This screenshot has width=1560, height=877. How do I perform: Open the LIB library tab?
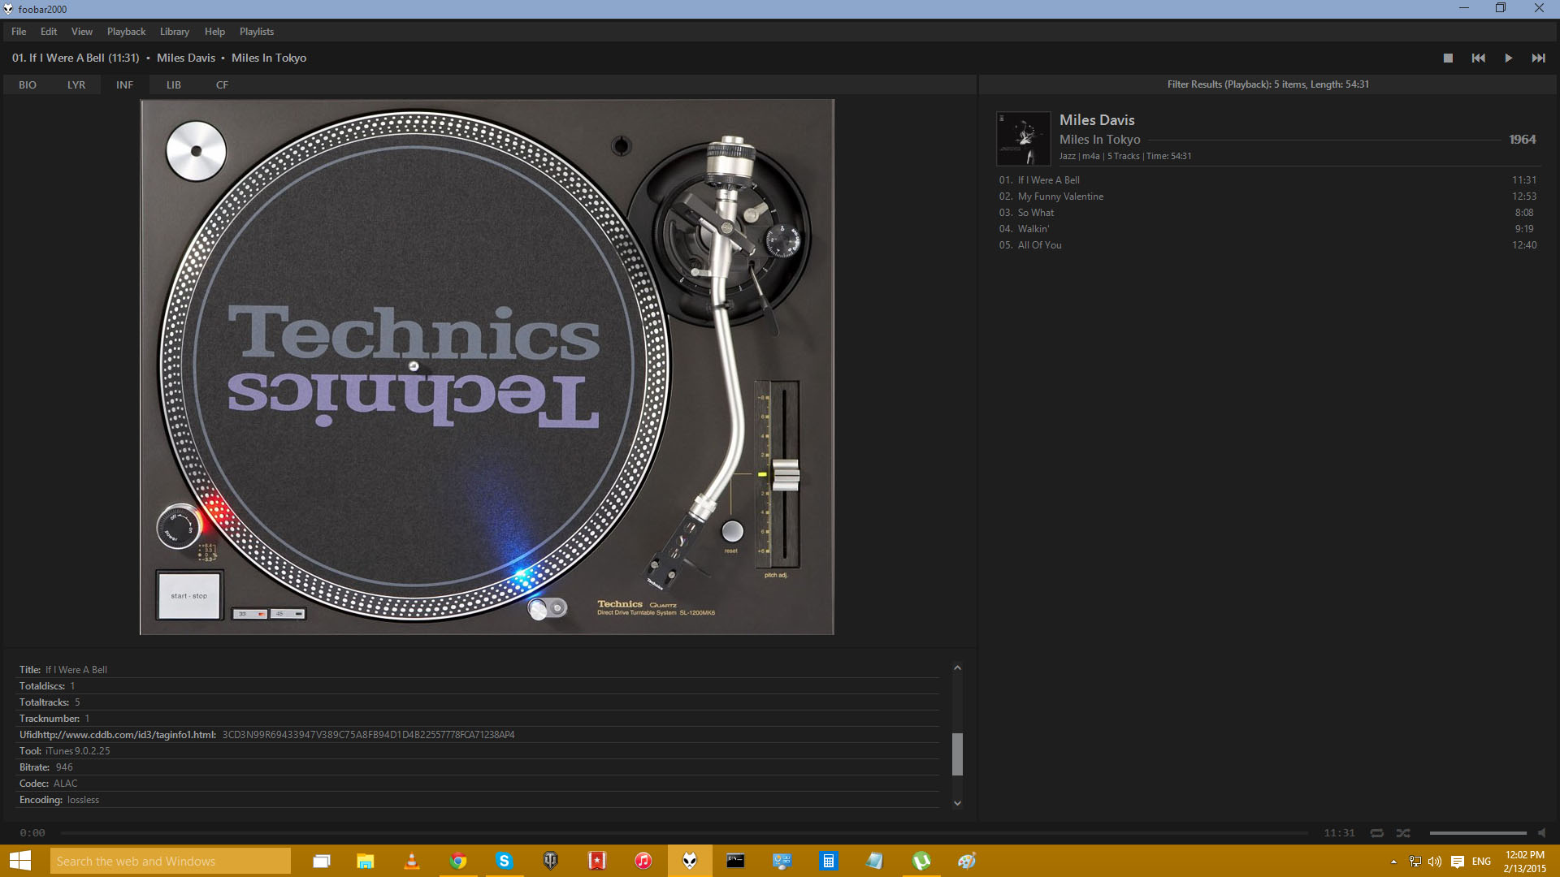pyautogui.click(x=174, y=84)
